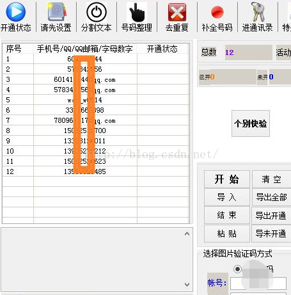291x295 pixels.
Task: Click the 分割文本 power icon
Action: [x=97, y=12]
